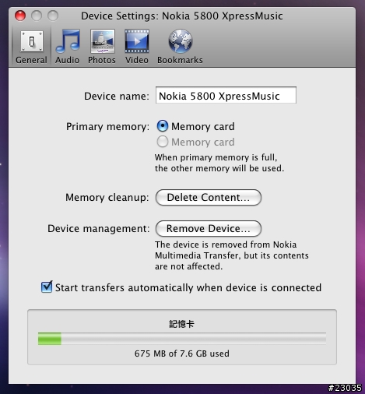Click the gray zoom window button
This screenshot has width=365, height=394.
pos(53,16)
